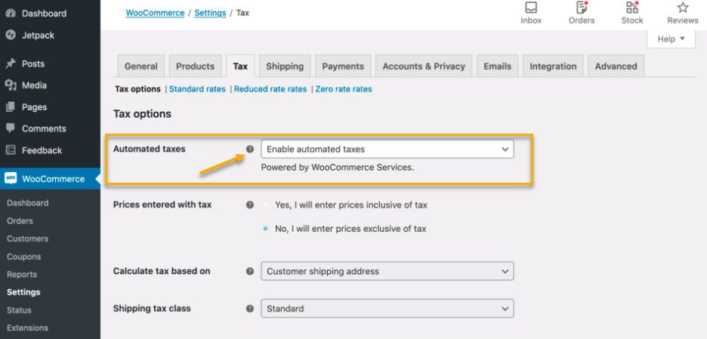The image size is (707, 339).
Task: Open the Zero rate rates link
Action: click(344, 89)
